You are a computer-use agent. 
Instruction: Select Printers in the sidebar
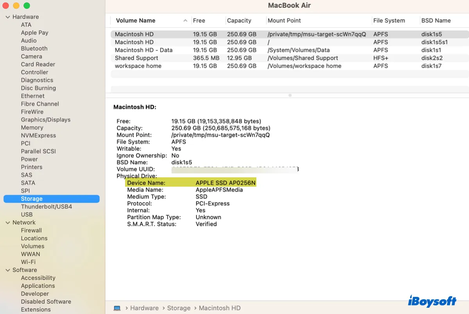click(32, 167)
